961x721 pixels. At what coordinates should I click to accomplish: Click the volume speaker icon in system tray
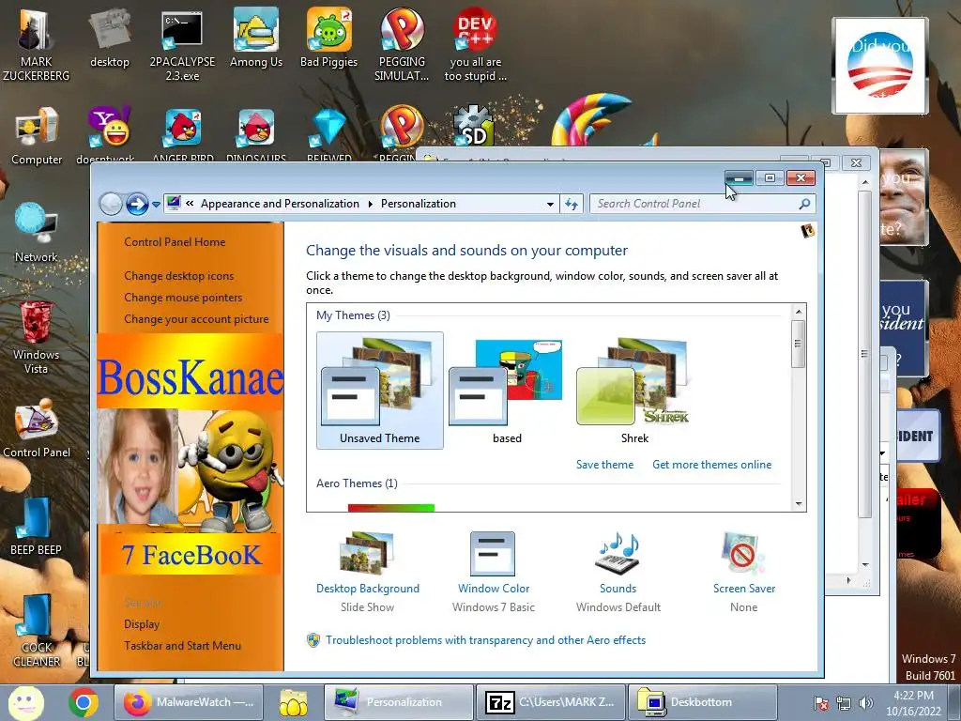point(866,703)
